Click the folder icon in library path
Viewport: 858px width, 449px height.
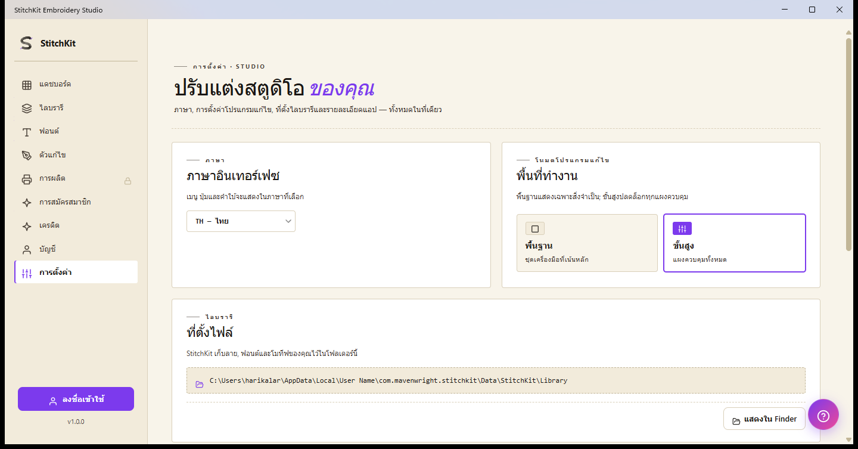click(x=200, y=384)
